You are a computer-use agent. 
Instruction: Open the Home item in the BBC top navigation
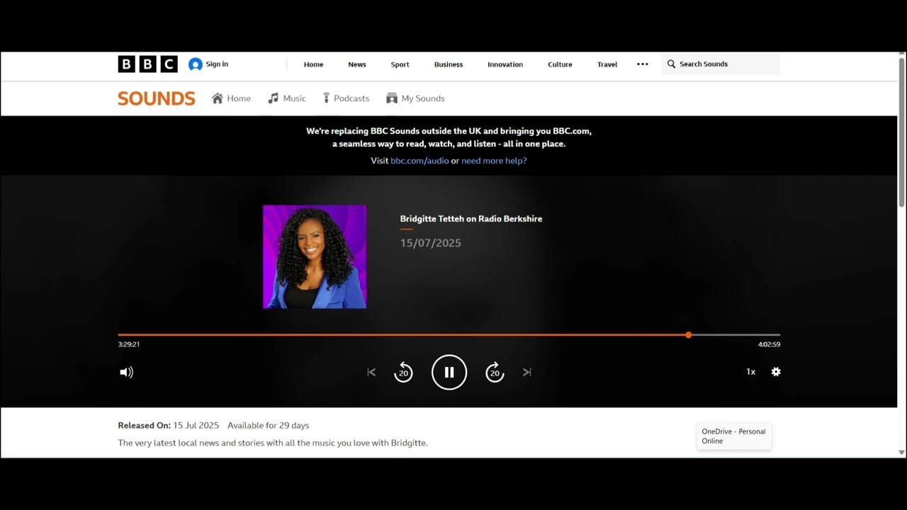pyautogui.click(x=313, y=64)
